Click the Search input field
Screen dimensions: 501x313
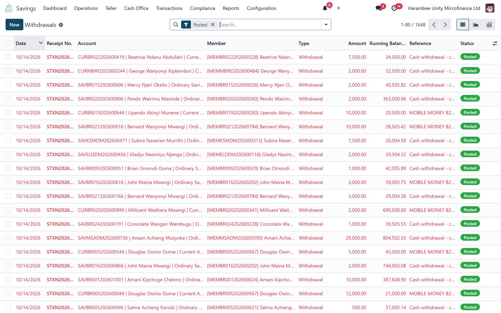tap(269, 25)
